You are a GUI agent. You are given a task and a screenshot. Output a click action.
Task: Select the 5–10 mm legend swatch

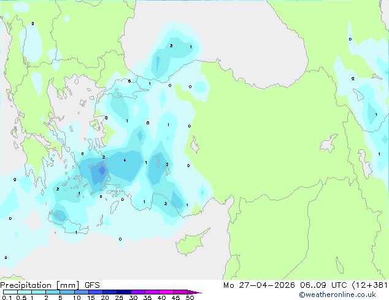(x=67, y=292)
